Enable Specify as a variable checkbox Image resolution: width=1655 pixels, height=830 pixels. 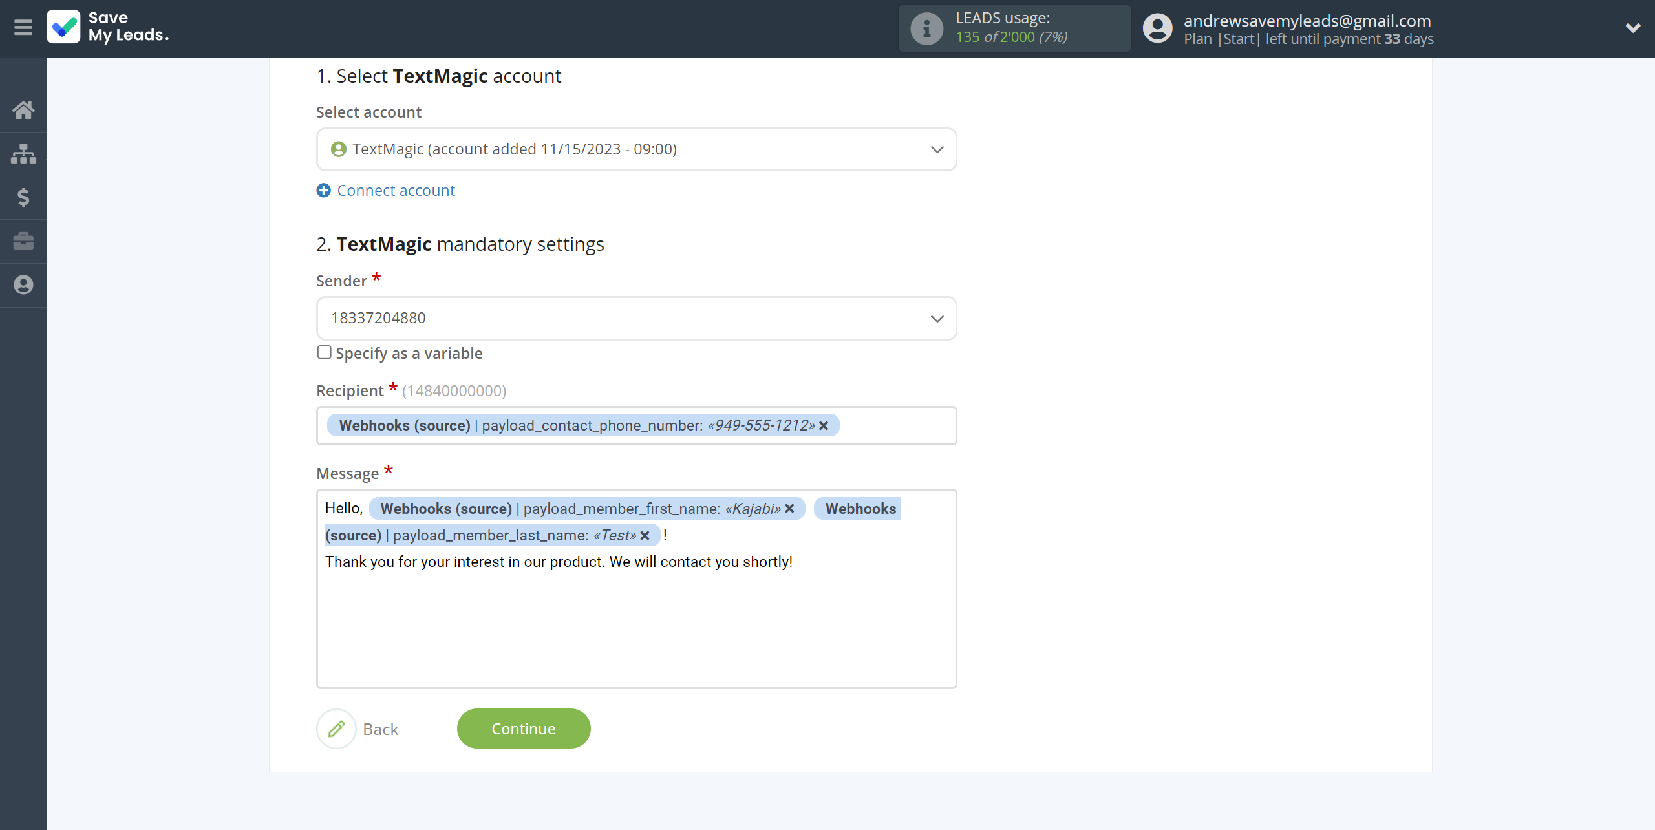[324, 352]
